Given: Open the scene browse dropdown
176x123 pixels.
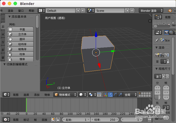Looking at the screenshot, I should (x=91, y=11).
